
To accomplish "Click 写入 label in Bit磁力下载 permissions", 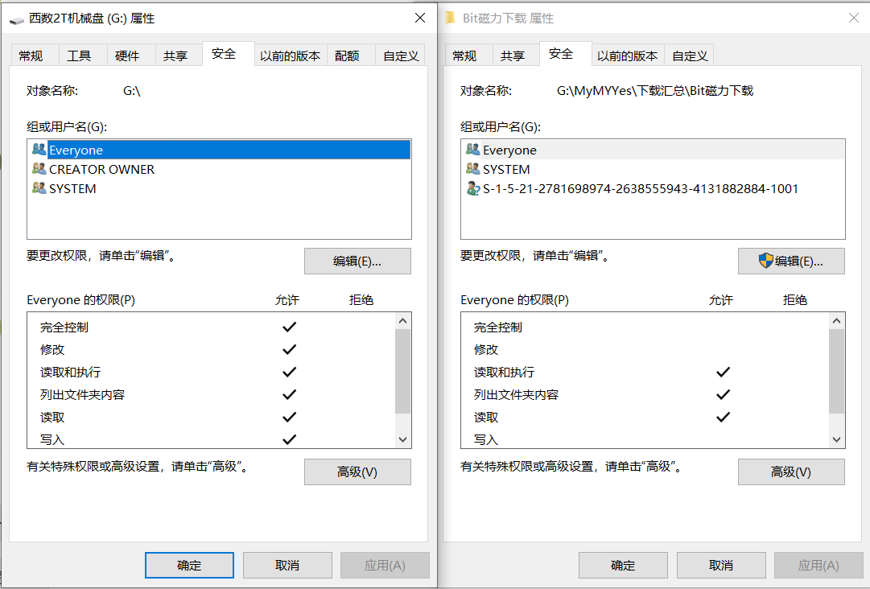I will coord(486,440).
